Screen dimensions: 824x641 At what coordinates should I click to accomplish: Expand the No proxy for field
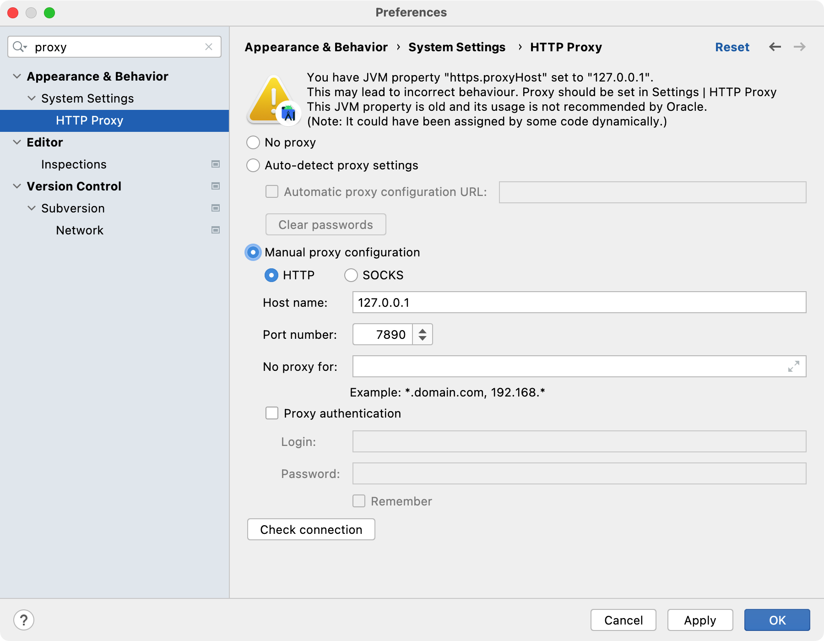coord(794,366)
